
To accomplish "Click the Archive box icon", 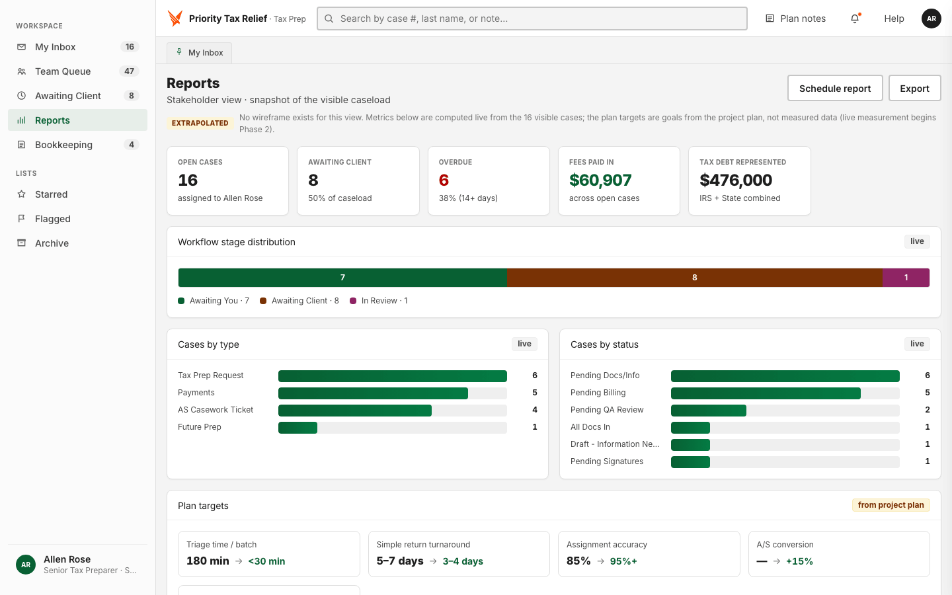I will pos(21,243).
